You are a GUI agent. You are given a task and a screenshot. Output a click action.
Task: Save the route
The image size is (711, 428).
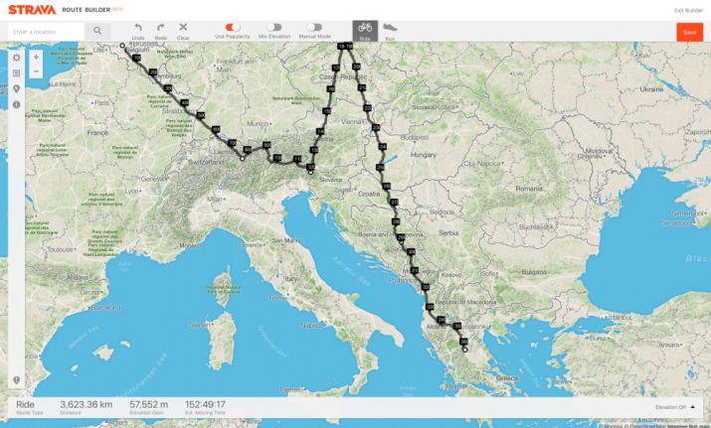click(690, 32)
